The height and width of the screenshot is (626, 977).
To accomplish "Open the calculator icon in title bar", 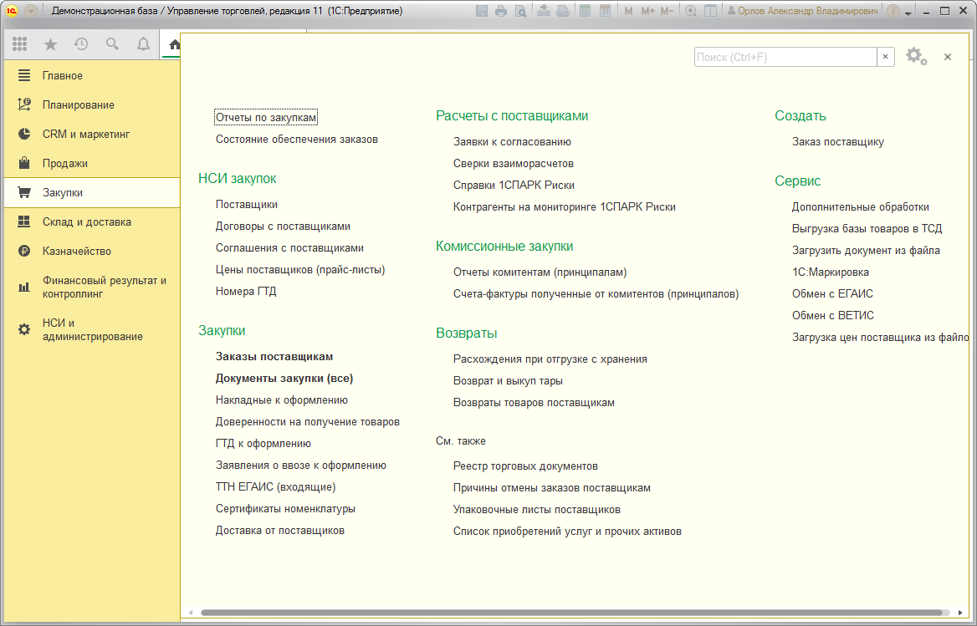I will pos(585,11).
